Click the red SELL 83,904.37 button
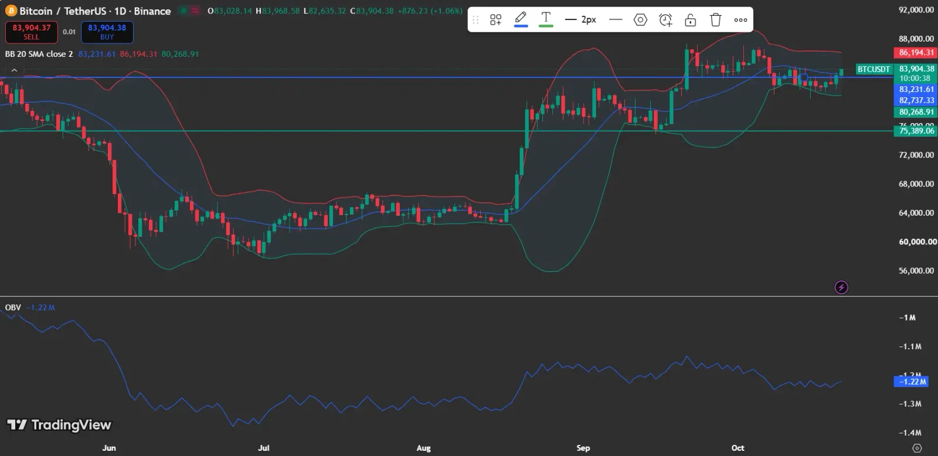The height and width of the screenshot is (456, 938). [x=32, y=32]
